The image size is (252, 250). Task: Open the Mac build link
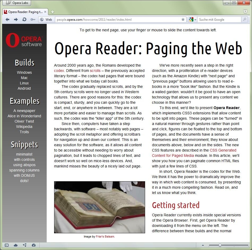click(x=24, y=78)
